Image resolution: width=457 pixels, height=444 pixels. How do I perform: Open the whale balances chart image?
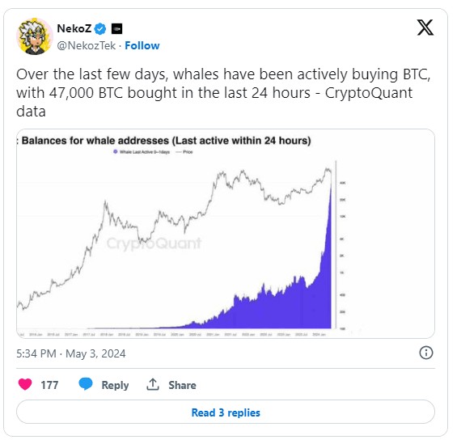point(226,234)
